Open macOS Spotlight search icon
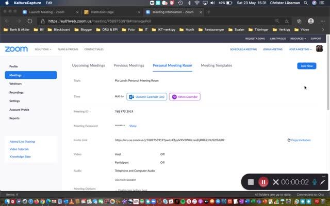330x206 pixels. click(306, 3)
